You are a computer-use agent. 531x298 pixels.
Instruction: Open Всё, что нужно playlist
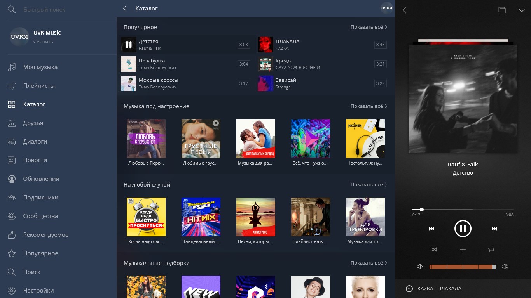point(311,139)
